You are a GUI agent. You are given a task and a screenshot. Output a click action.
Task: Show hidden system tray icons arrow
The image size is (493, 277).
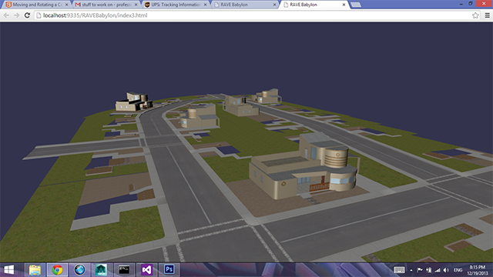(x=411, y=270)
